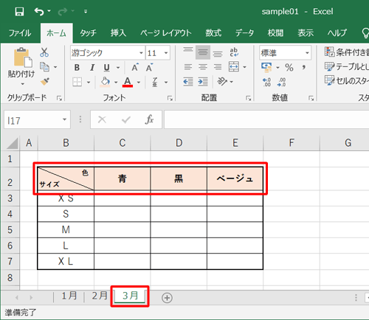The height and width of the screenshot is (320, 369).
Task: Switch to the 表示 tab
Action: 306,33
